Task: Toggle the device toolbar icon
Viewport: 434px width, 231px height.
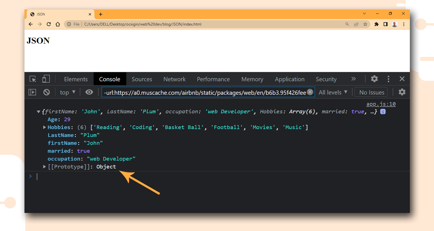Action: pos(46,79)
